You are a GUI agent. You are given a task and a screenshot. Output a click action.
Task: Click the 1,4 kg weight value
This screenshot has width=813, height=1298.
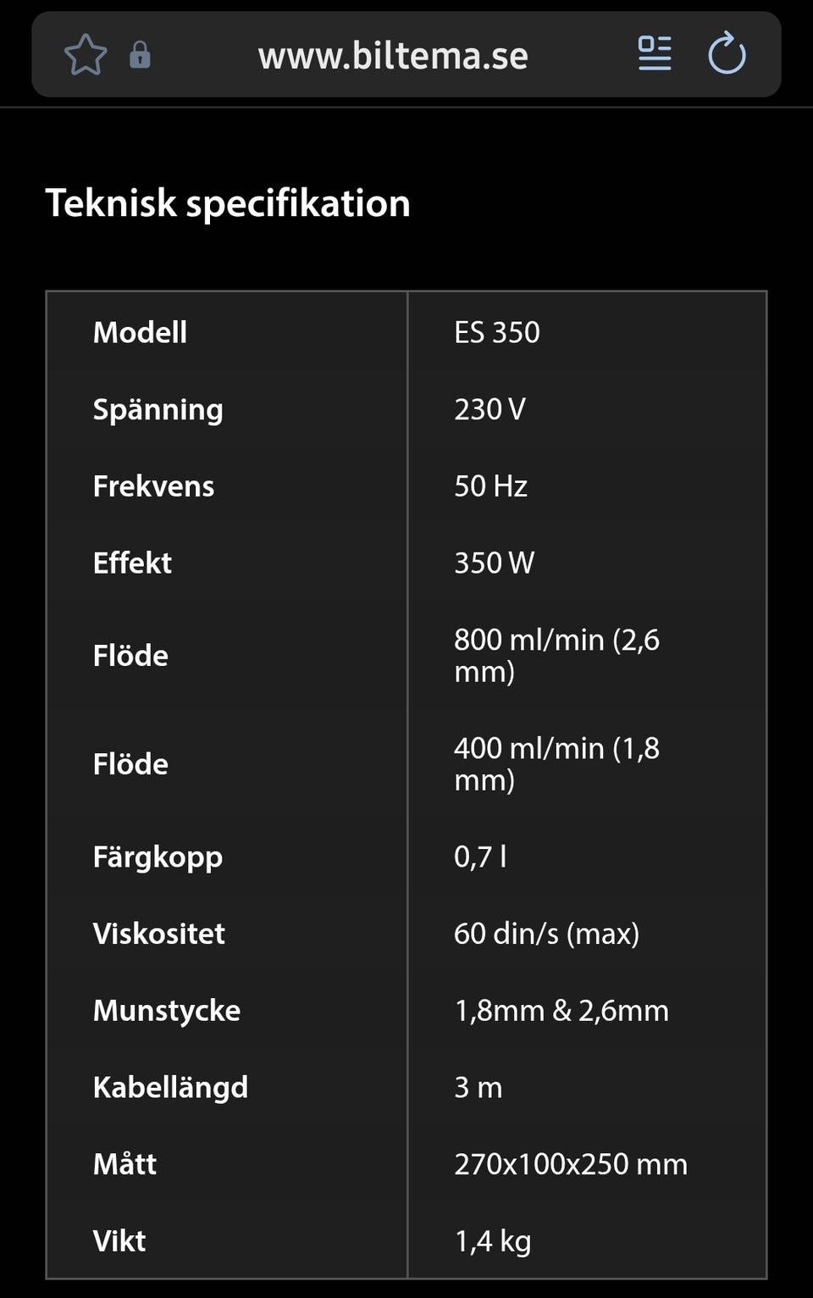pyautogui.click(x=492, y=1241)
